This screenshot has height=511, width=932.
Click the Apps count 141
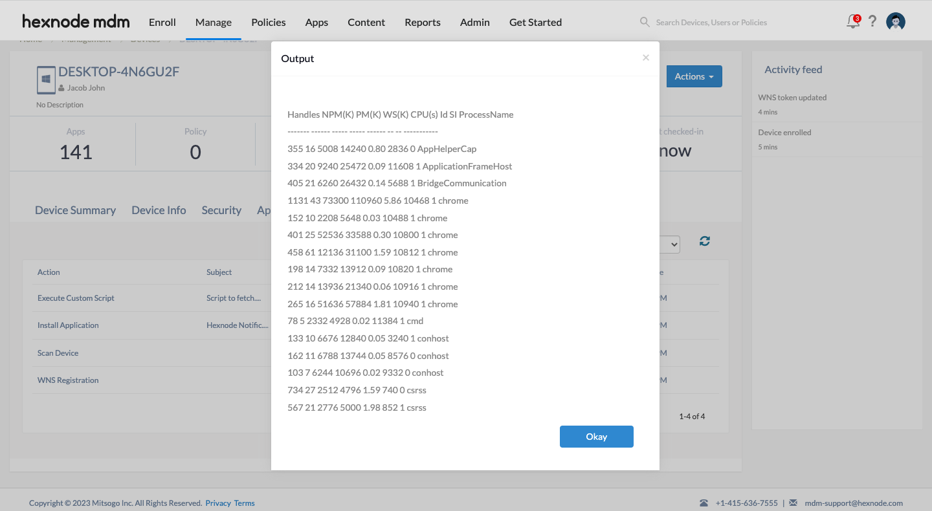[x=76, y=152]
